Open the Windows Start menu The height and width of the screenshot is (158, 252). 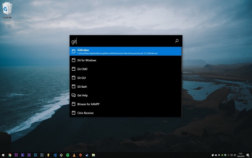coord(3,155)
